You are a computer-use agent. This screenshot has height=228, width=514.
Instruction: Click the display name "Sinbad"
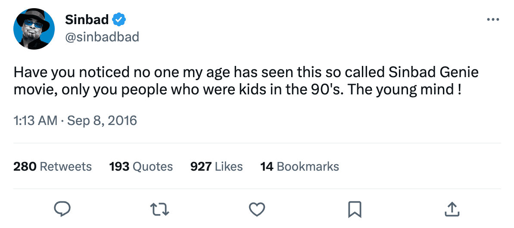coord(87,19)
